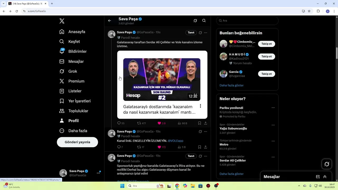This screenshot has height=190, width=338.
Task: Unlike the post with 3 B likes
Action: coord(161,123)
